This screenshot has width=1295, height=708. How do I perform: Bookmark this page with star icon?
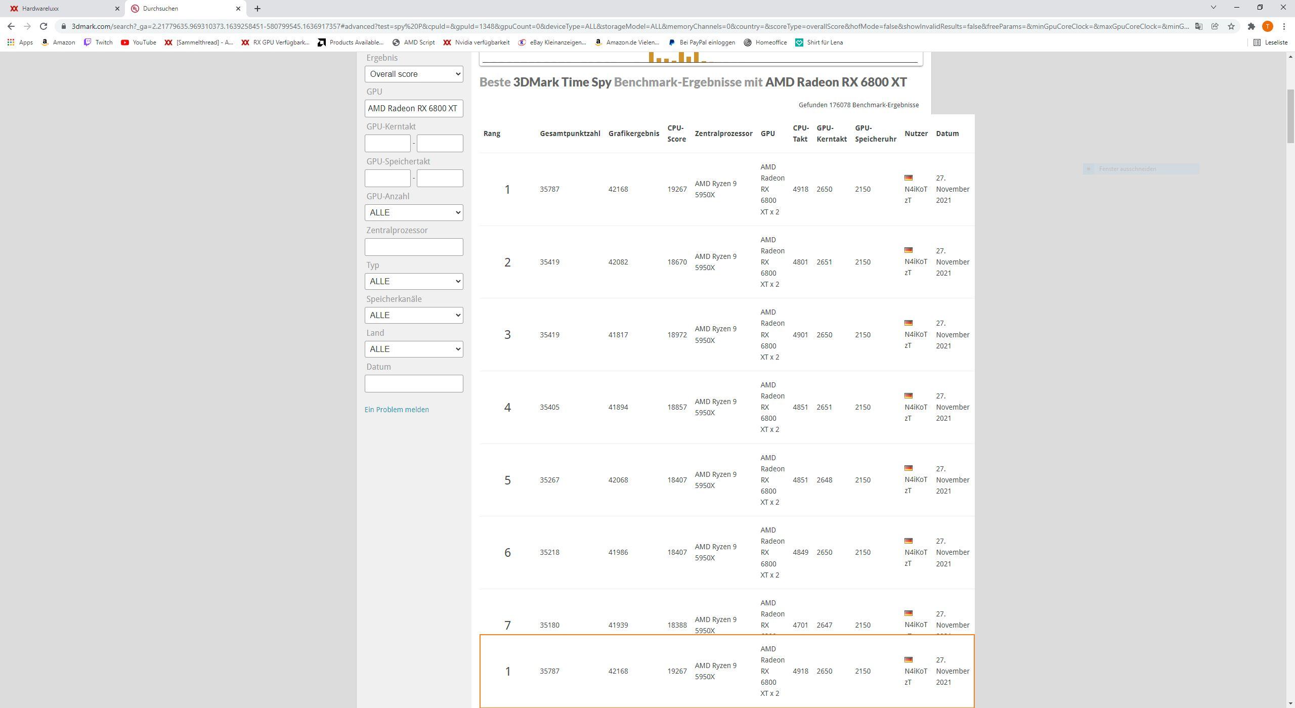click(1231, 26)
